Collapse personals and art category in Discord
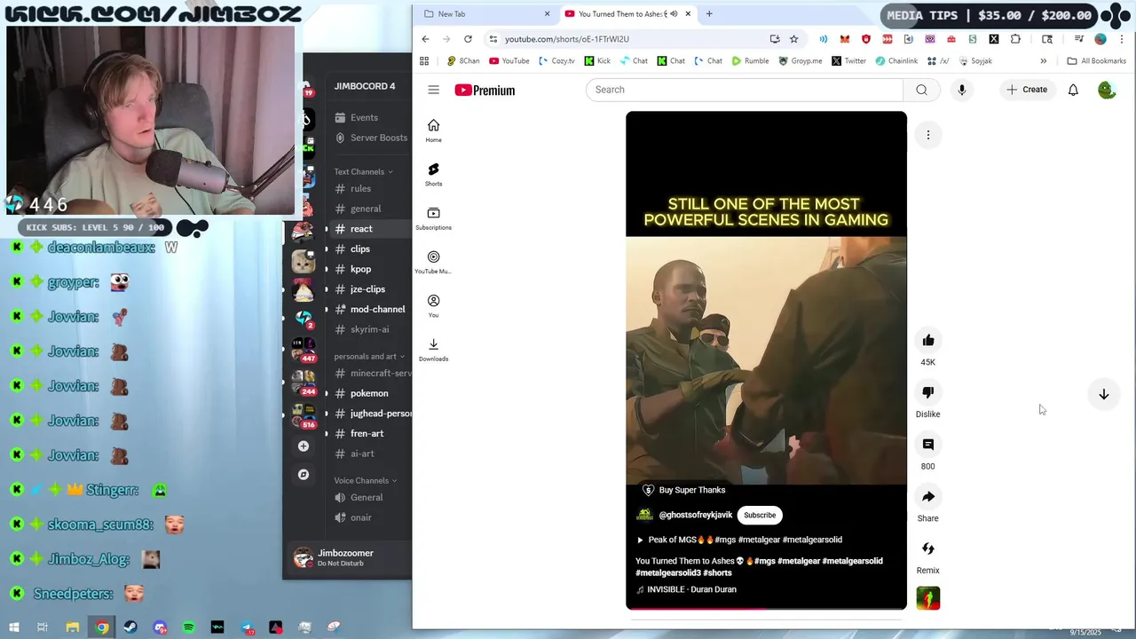This screenshot has height=639, width=1136. (369, 357)
